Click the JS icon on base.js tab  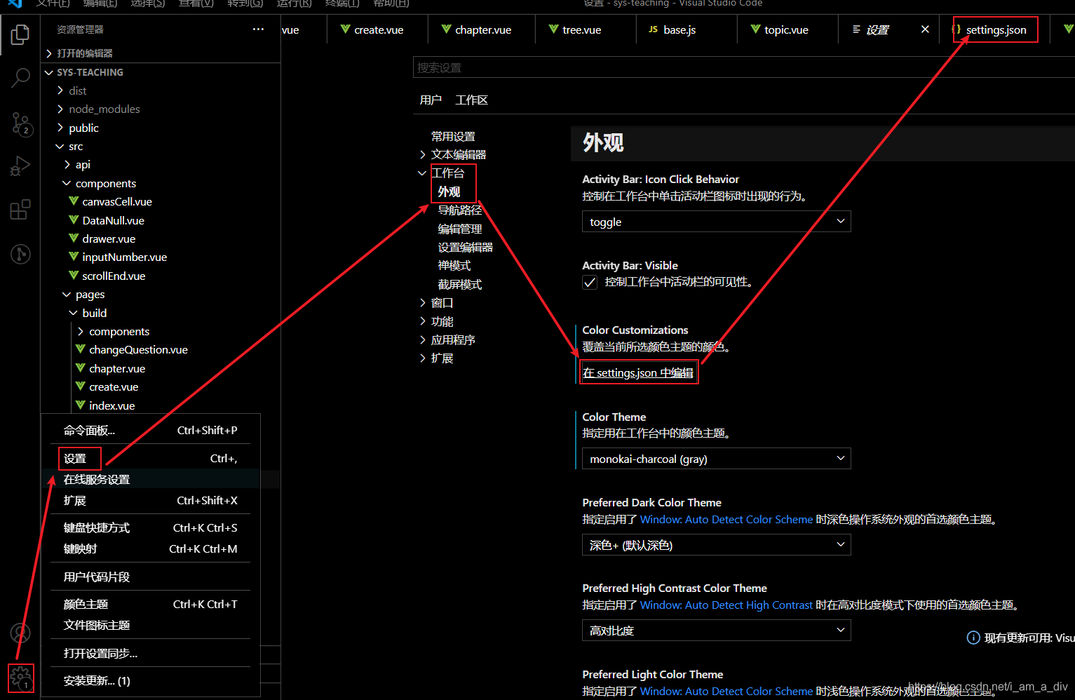coord(653,29)
